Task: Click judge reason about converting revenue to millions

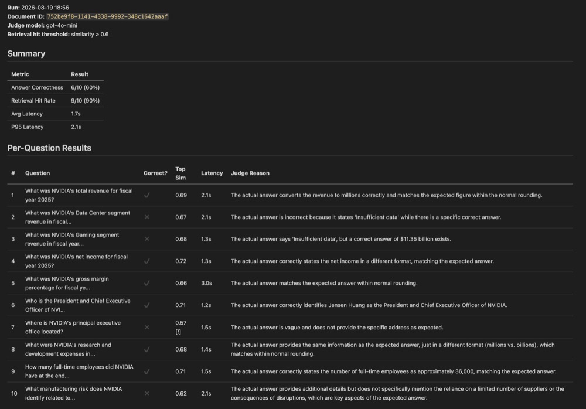Action: [x=386, y=195]
